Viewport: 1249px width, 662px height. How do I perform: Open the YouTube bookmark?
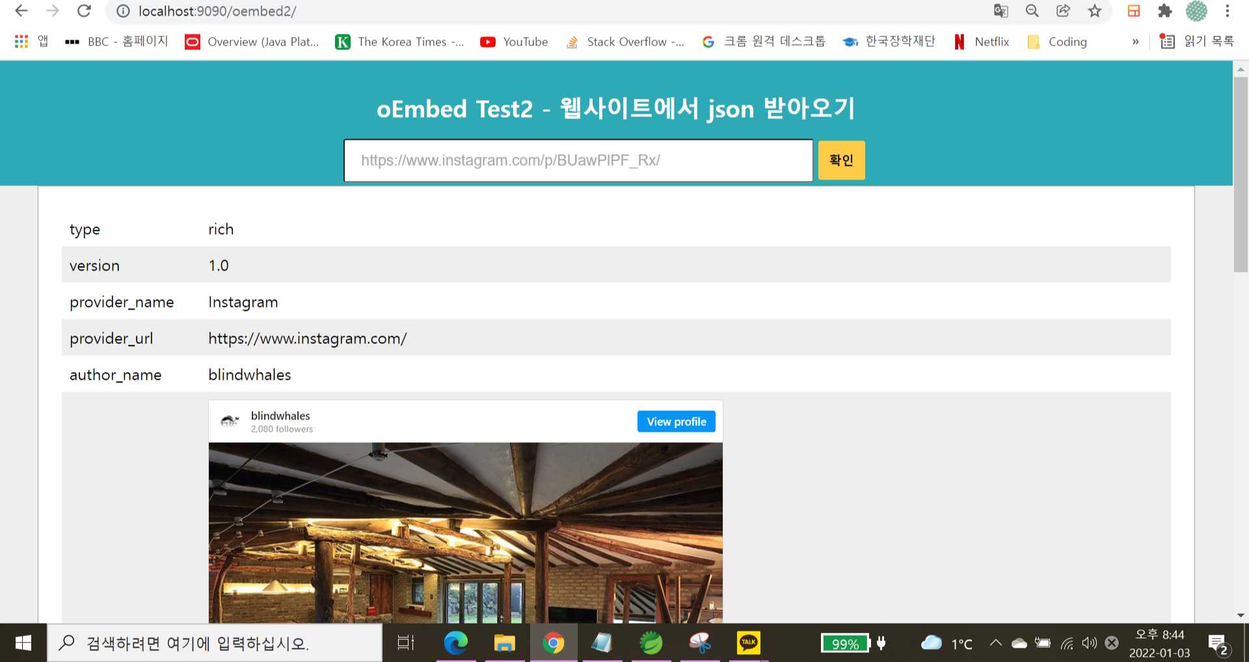coord(514,42)
